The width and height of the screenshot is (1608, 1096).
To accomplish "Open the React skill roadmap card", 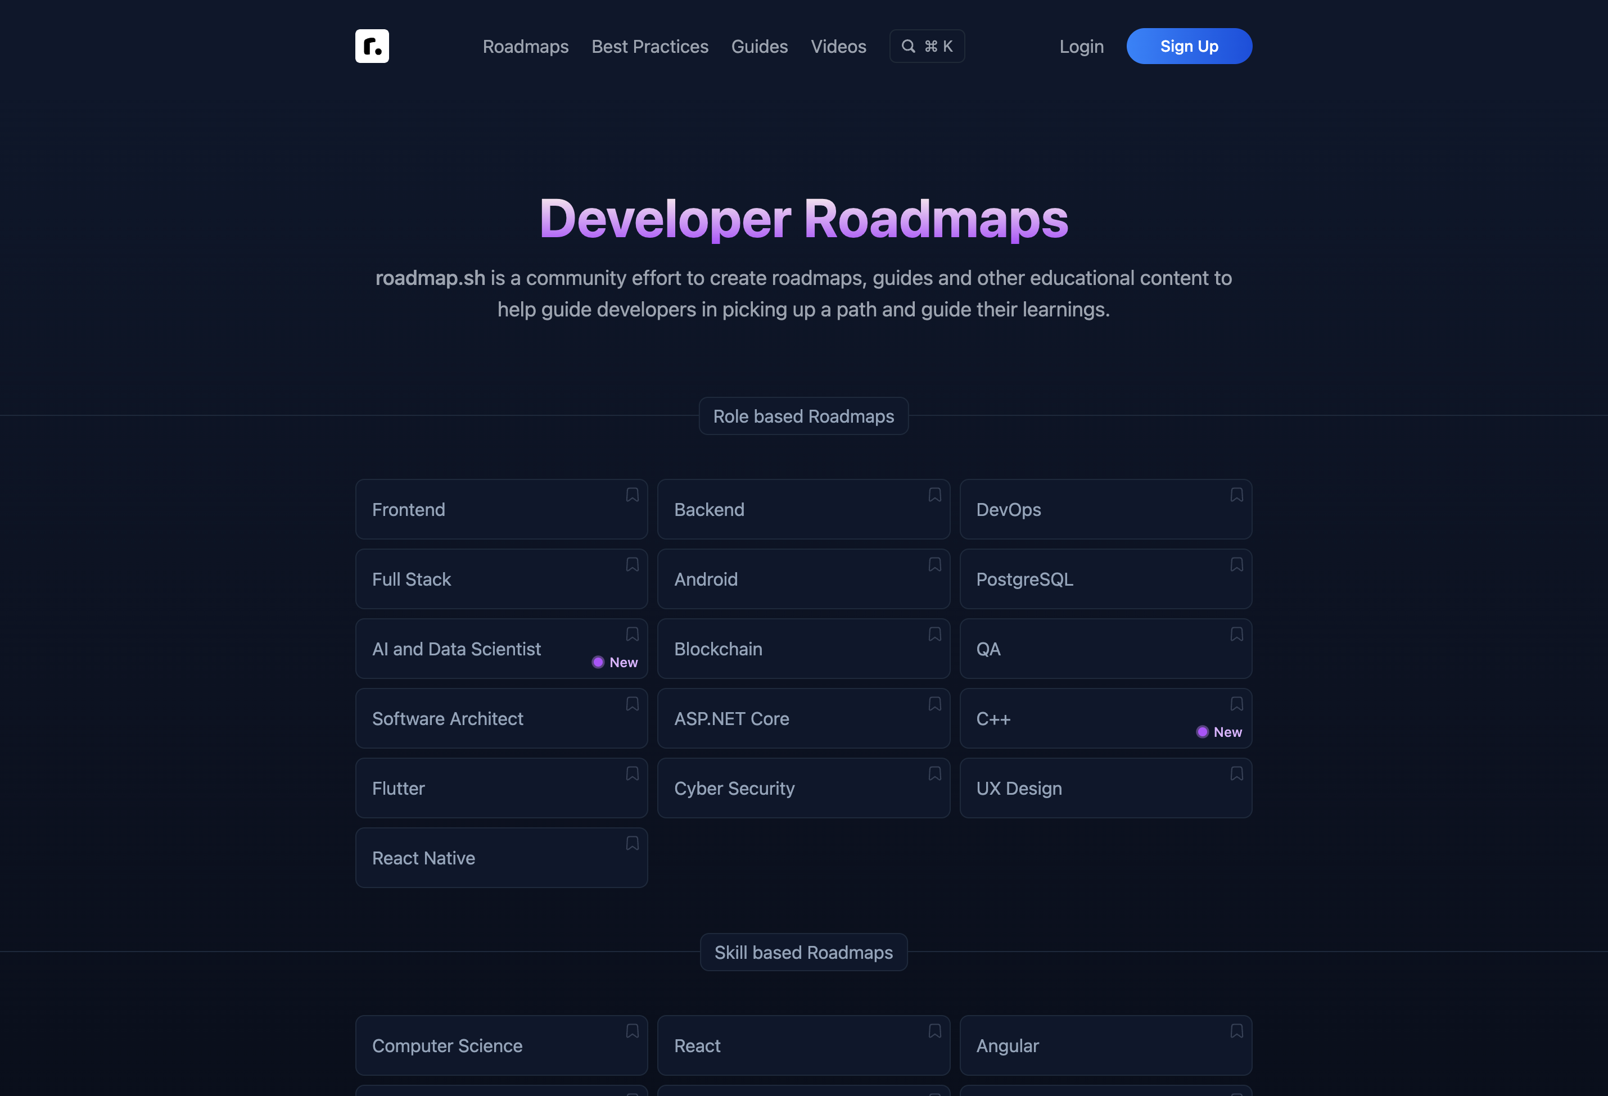I will 803,1045.
